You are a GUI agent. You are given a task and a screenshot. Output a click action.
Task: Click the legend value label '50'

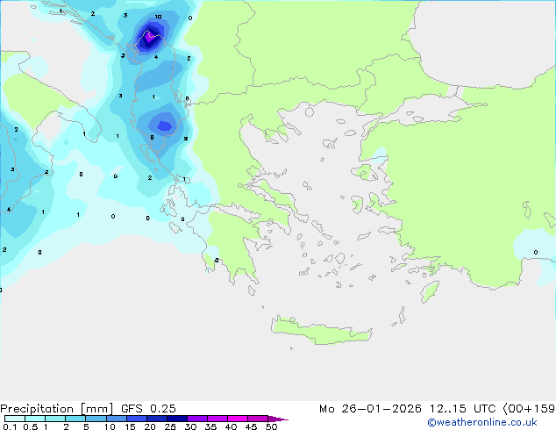click(271, 426)
